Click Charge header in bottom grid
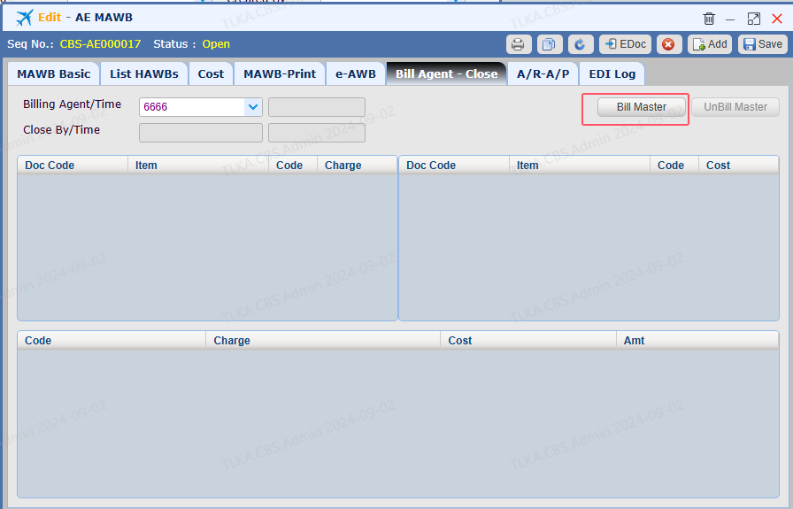793x509 pixels. coord(323,341)
